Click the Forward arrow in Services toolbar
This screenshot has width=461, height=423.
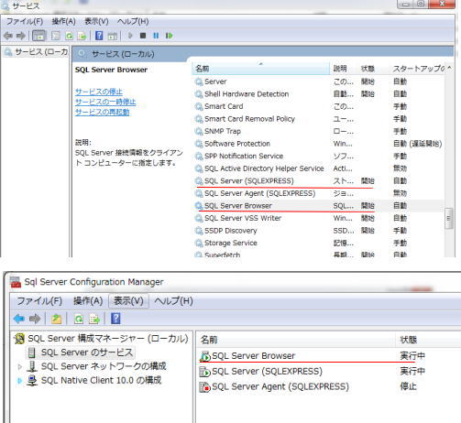[21, 36]
